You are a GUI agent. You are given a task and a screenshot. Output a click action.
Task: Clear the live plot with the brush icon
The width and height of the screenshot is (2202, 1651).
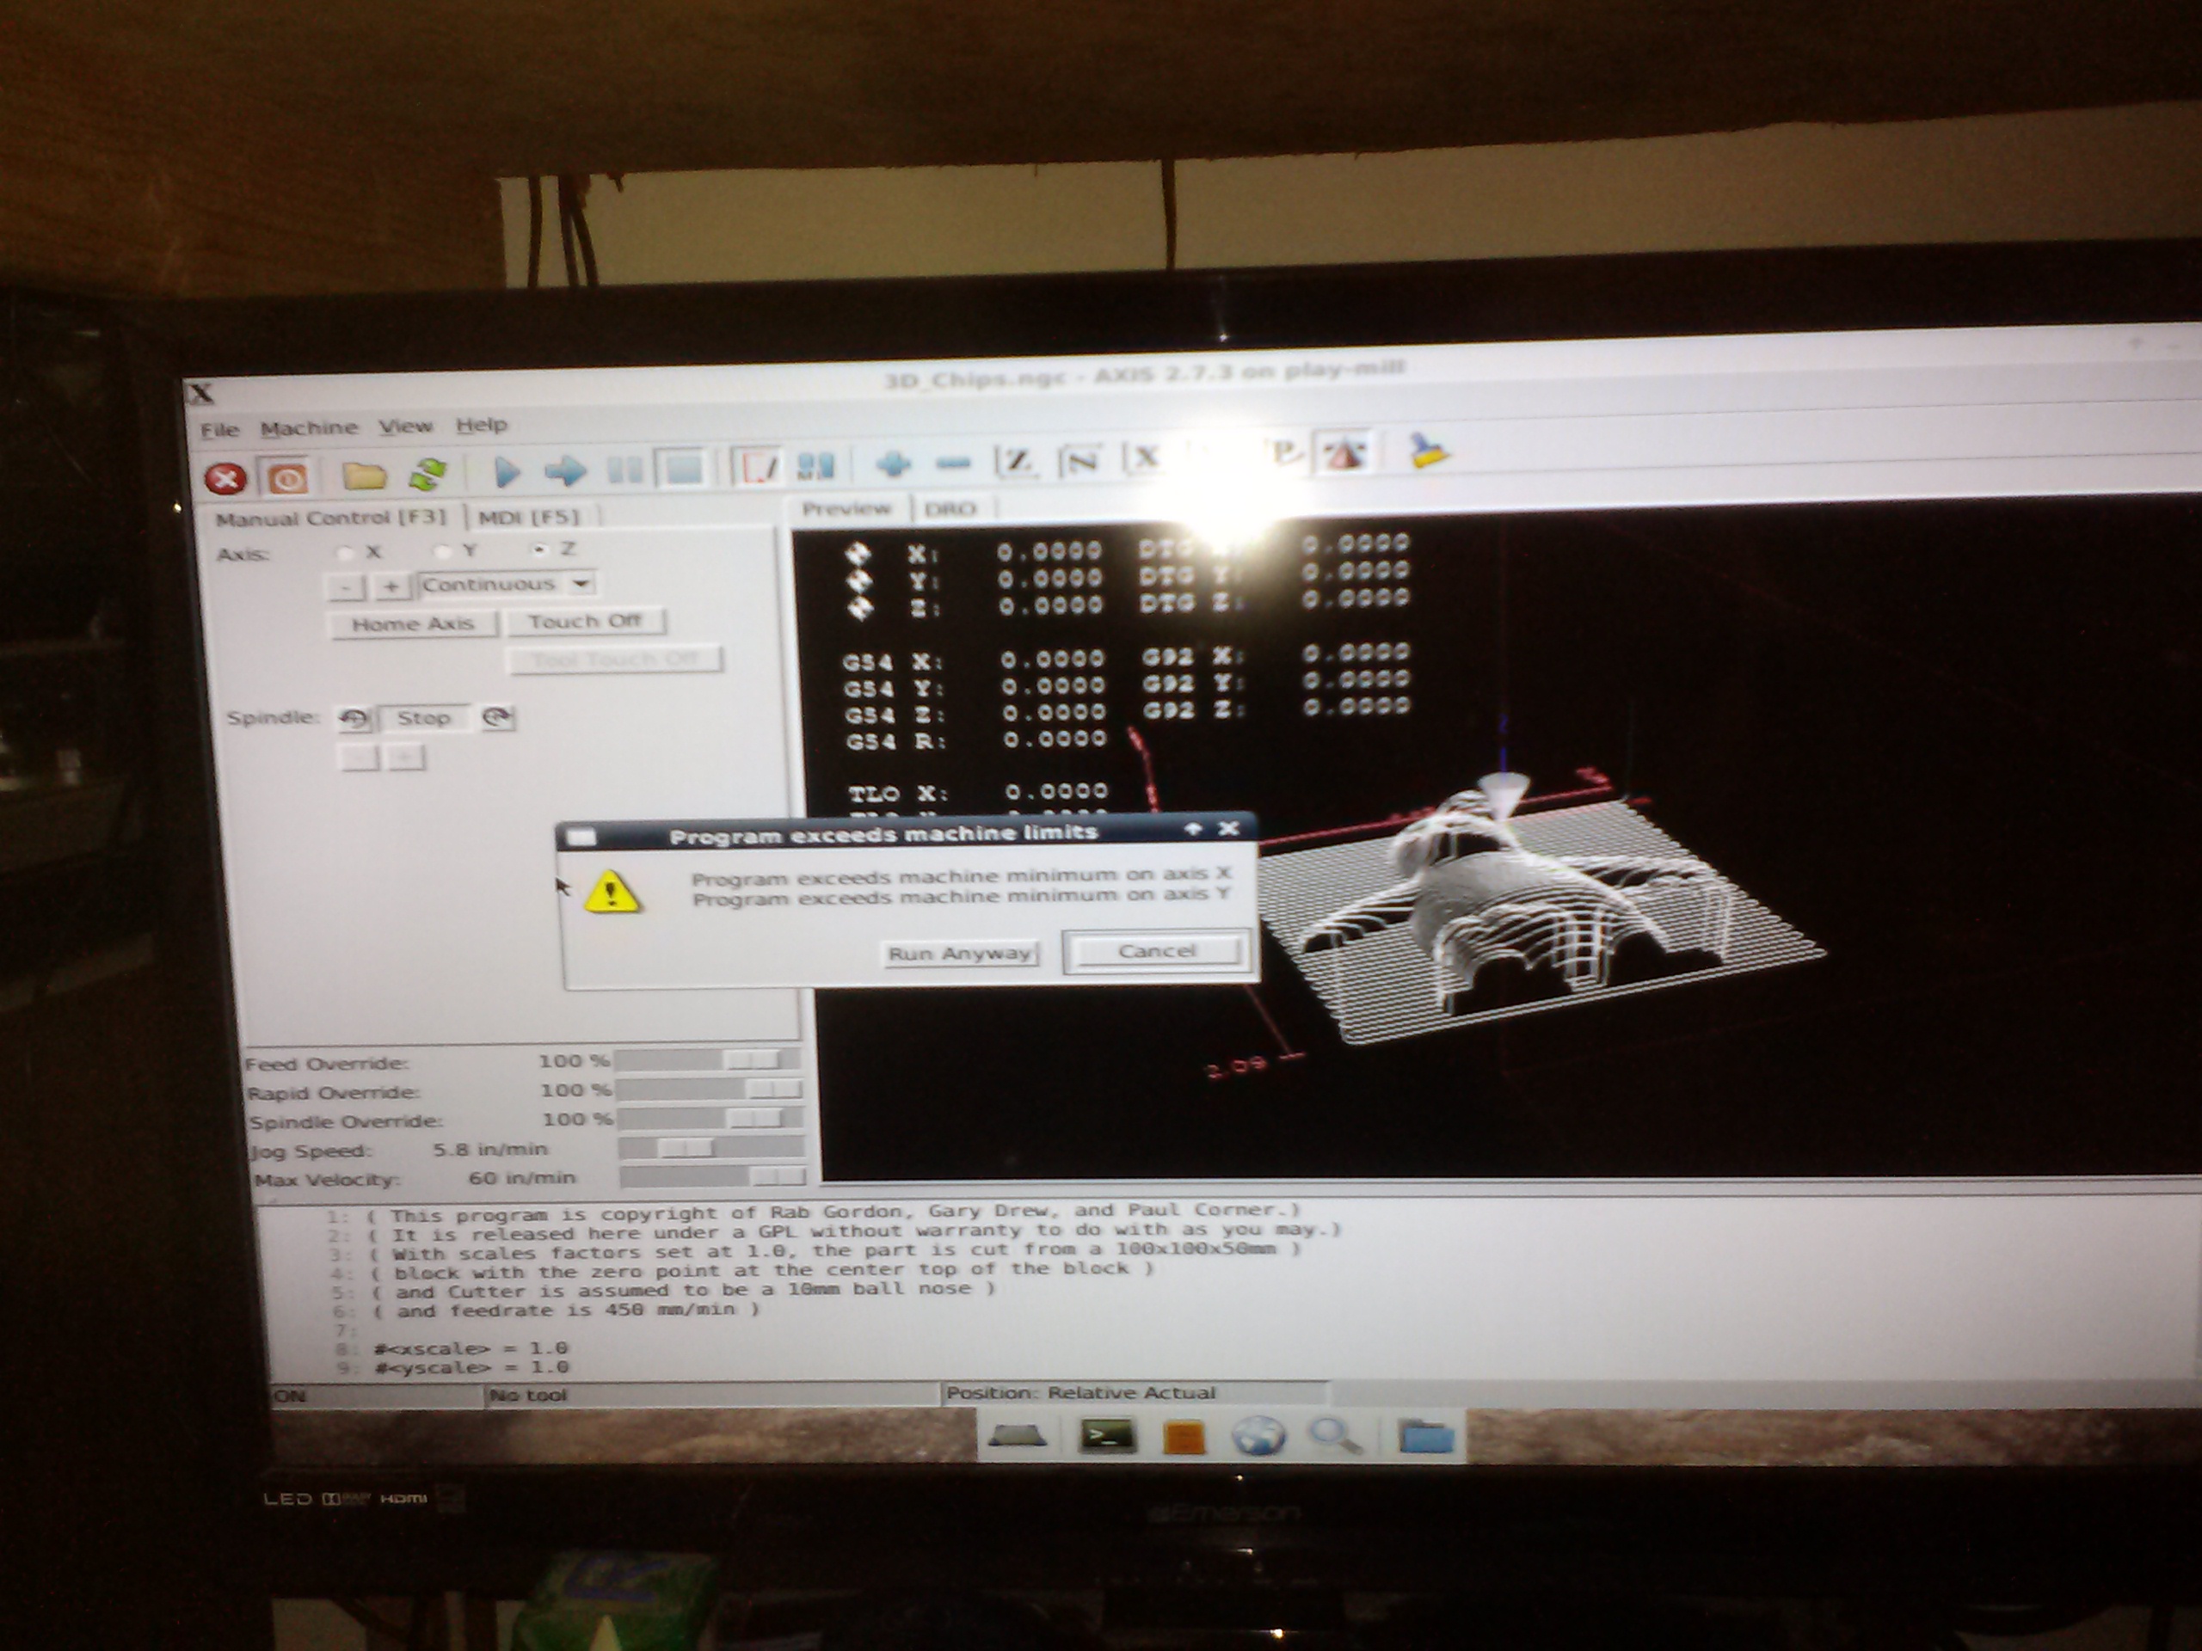point(1429,451)
